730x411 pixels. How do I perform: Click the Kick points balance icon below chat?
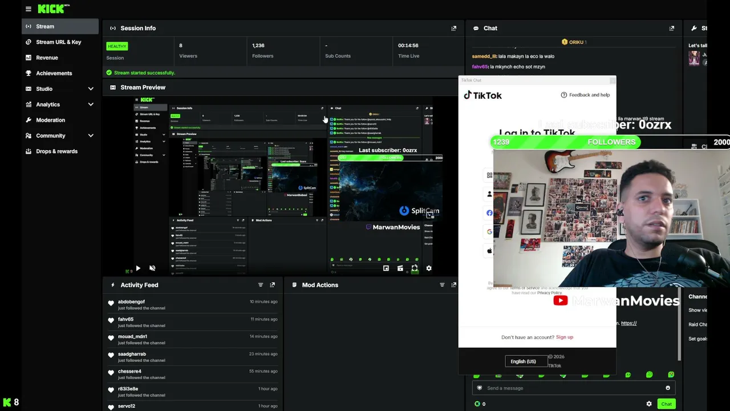click(x=477, y=404)
